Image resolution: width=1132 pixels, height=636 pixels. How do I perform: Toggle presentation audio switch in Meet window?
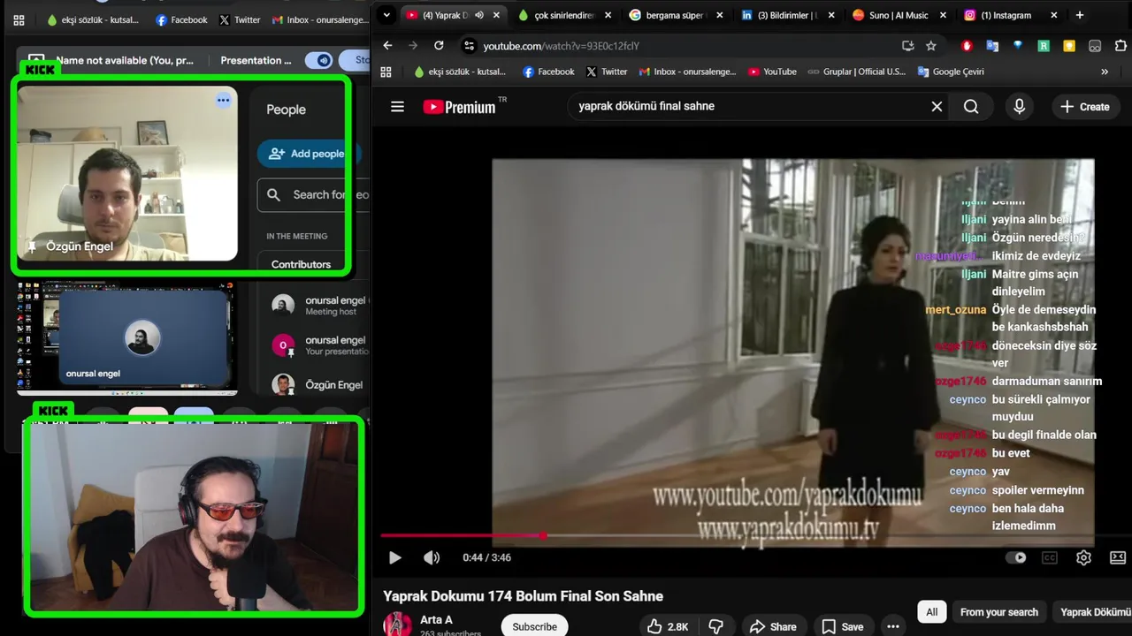click(318, 60)
